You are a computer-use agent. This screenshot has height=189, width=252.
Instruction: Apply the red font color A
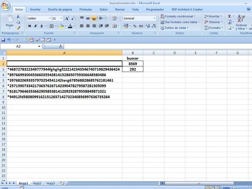70,26
